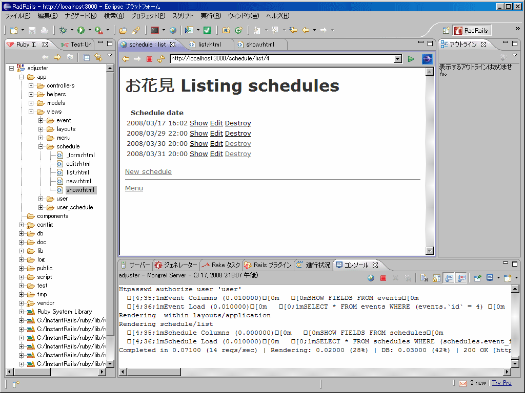Open external browser via globe icon
The image size is (525, 393).
[370, 278]
